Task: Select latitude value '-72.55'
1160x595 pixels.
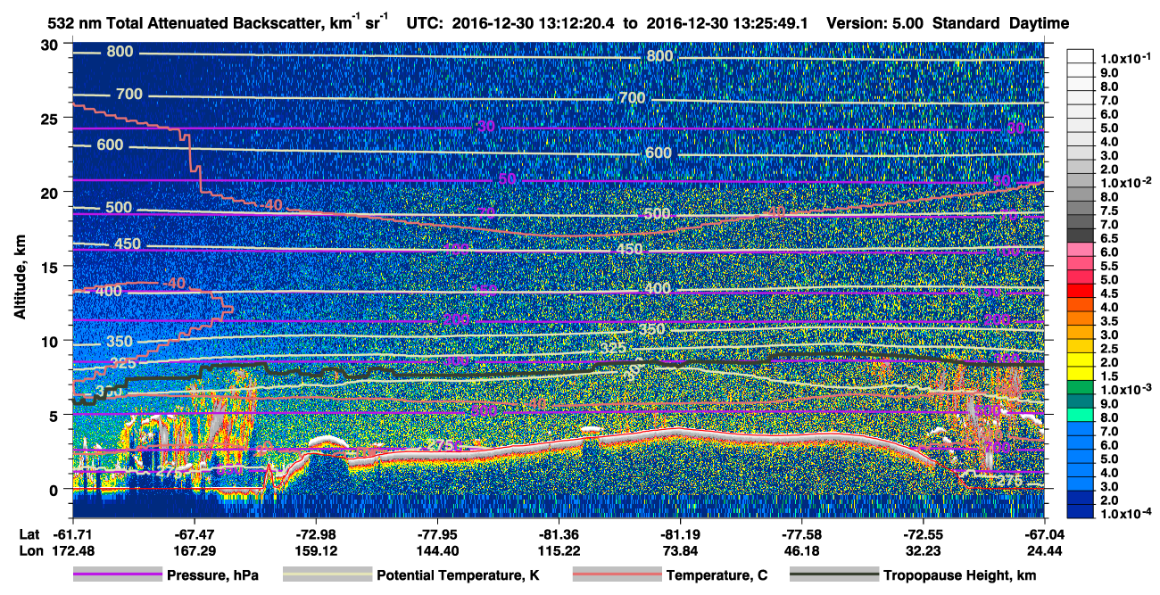Action: pos(923,535)
